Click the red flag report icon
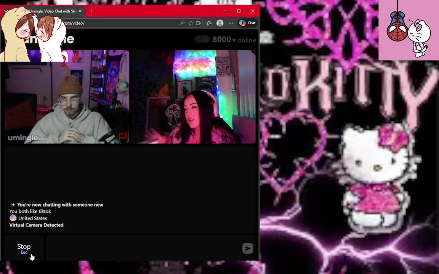Viewport: 439px width, 274px height. [123, 137]
